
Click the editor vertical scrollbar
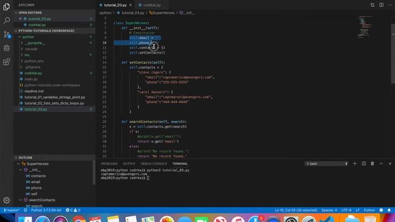(393, 54)
